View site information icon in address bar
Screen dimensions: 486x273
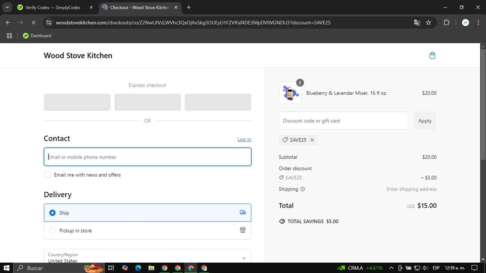pos(49,22)
